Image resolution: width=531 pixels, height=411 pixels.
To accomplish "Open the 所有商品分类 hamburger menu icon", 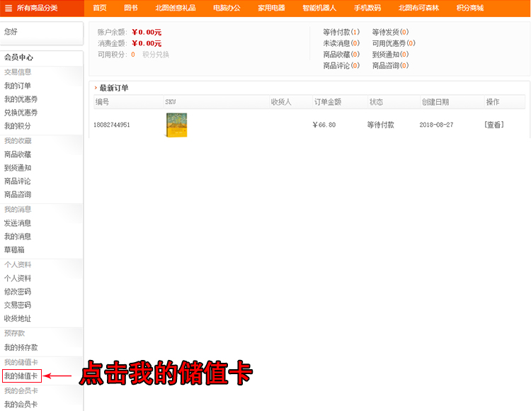I will pos(9,8).
